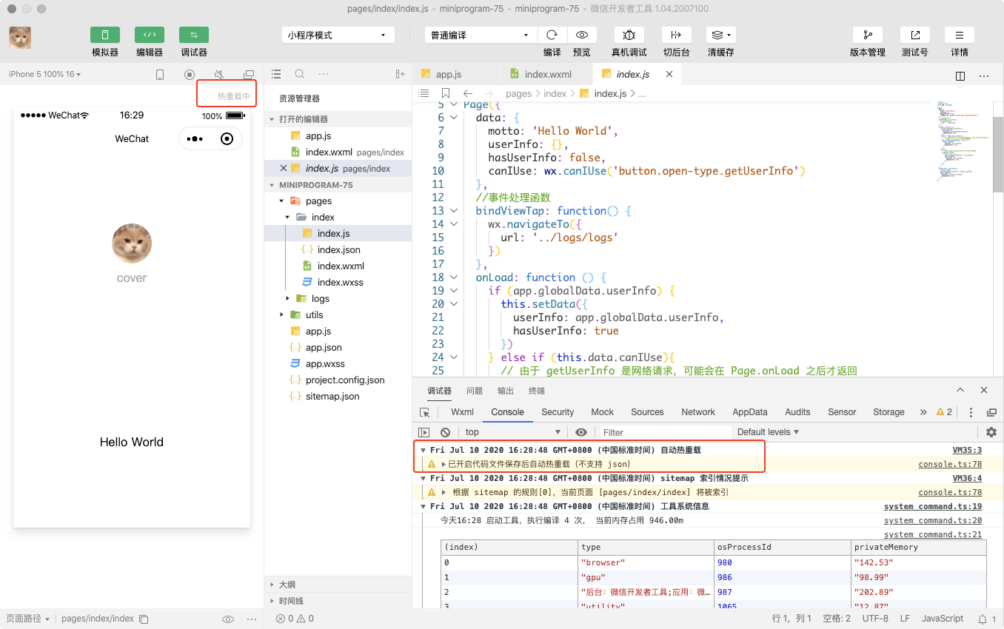
Task: Click the 编译 compile refresh icon
Action: coord(552,35)
